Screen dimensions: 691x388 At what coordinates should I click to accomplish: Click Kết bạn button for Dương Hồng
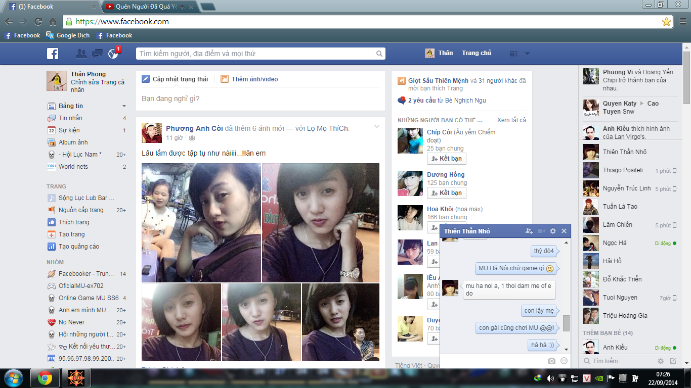[x=446, y=193]
